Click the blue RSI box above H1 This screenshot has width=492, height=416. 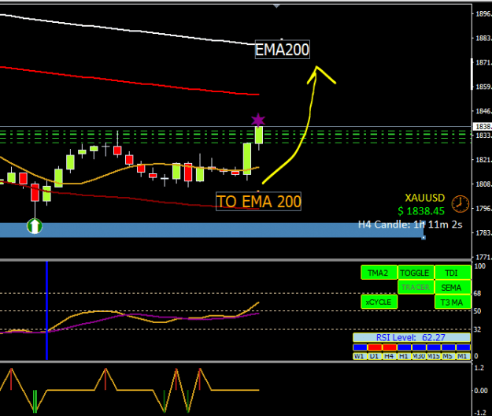coord(404,347)
